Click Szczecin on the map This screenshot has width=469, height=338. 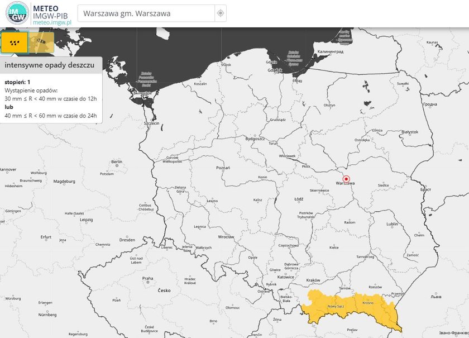point(152,123)
